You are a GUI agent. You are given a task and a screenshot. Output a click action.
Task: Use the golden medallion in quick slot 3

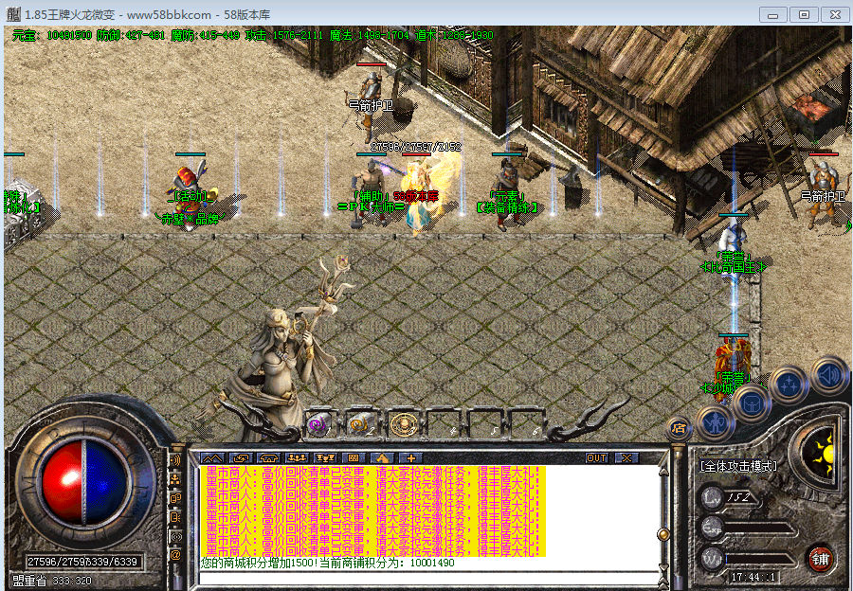tap(403, 424)
